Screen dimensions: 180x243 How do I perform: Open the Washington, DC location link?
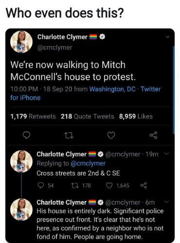112,89
